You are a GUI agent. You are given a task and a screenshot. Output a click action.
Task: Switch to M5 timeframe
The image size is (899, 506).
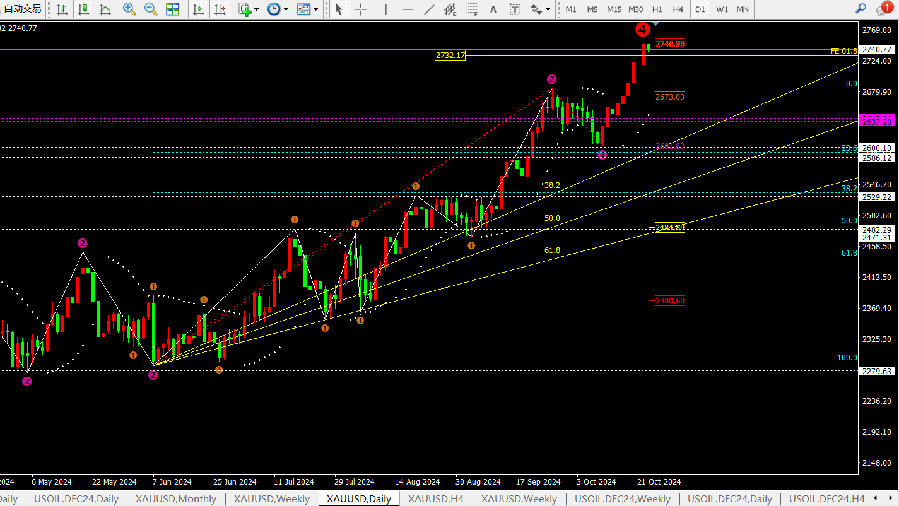click(592, 9)
